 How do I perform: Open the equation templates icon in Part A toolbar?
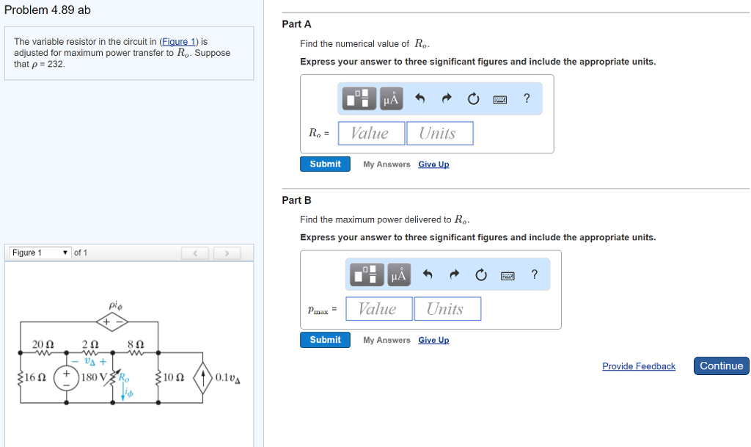tap(358, 98)
